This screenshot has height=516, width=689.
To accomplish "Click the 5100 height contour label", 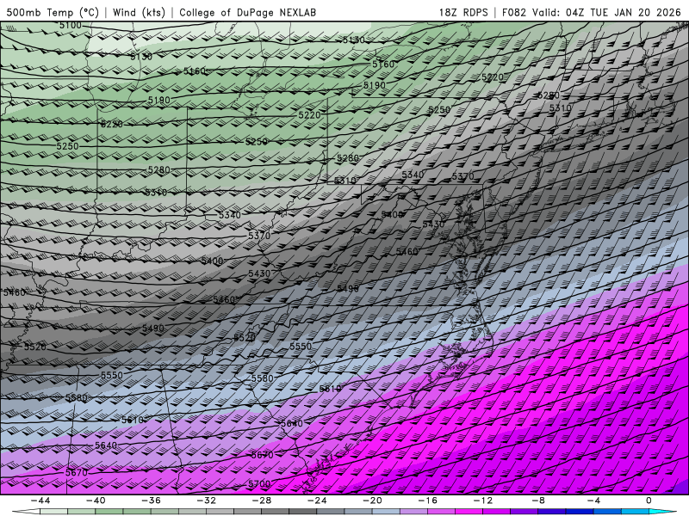I will [x=71, y=26].
